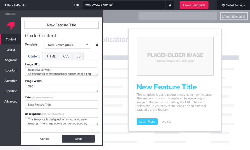Open the Activation settings

coord(11,81)
